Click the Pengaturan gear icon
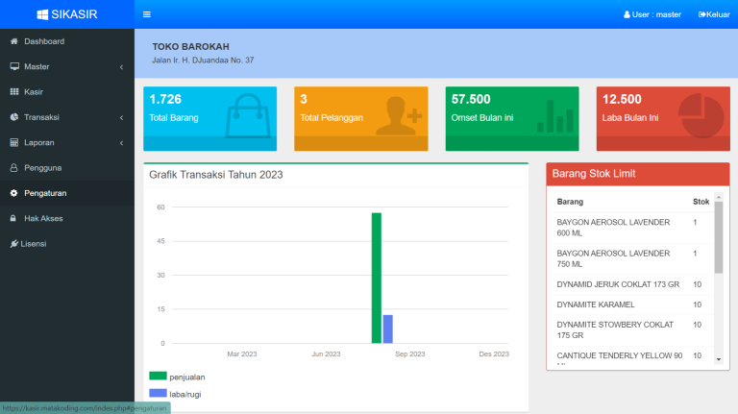This screenshot has height=414, width=738. 13,193
